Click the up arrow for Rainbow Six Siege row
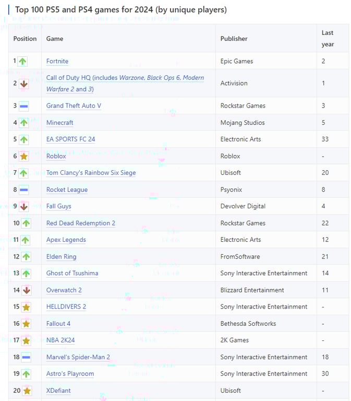 tap(23, 173)
